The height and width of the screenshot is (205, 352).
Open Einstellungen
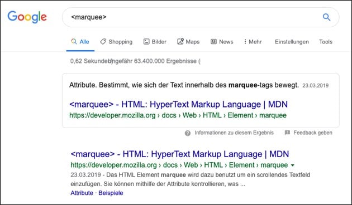tap(292, 42)
